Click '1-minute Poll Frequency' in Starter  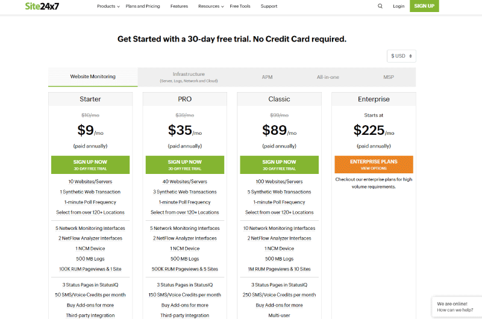pos(90,202)
